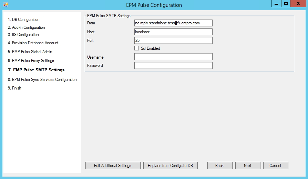Viewport: 308px width, 179px height.
Task: Click Replace from Configs to DB button
Action: [x=170, y=166]
